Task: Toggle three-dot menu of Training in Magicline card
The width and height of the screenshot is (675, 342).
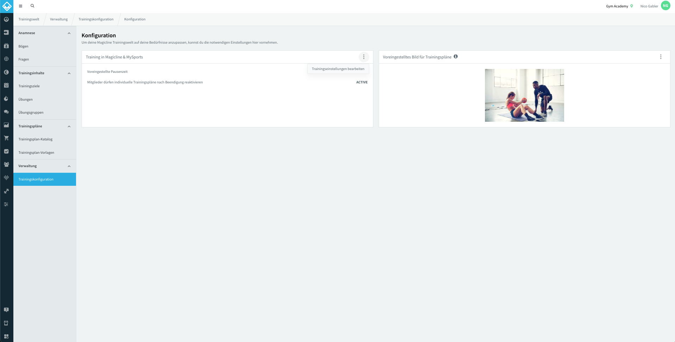Action: click(x=364, y=57)
